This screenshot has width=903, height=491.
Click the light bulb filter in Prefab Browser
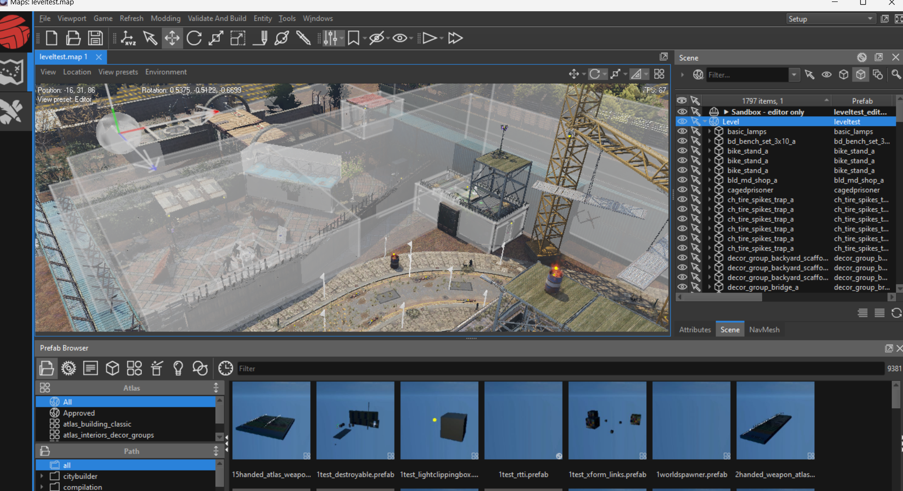pos(178,368)
